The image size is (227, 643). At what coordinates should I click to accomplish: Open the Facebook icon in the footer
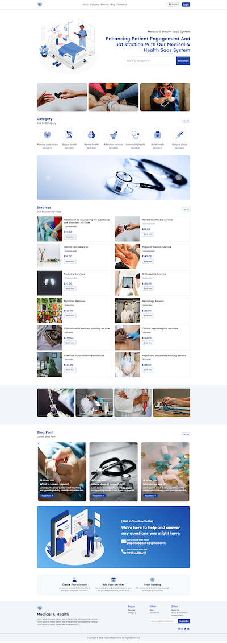tap(179, 629)
